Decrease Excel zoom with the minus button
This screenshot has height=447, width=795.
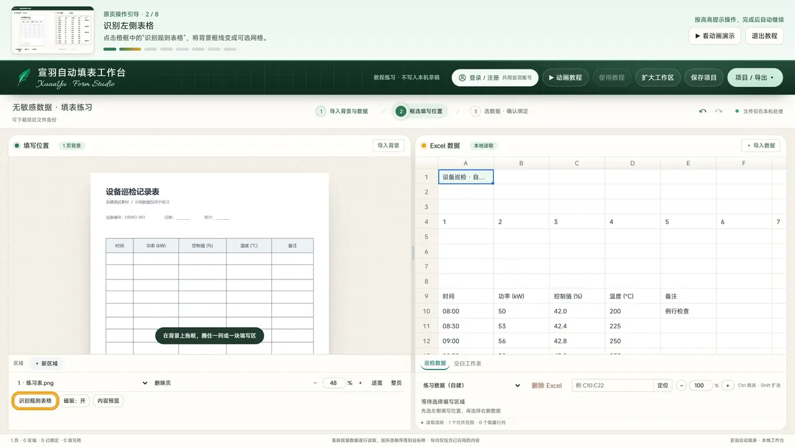click(681, 386)
